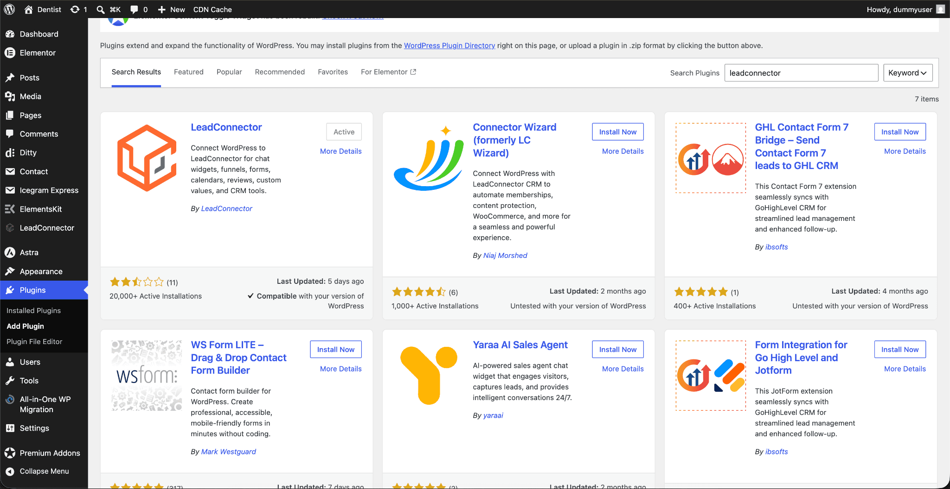Open the Keyword search type dropdown

[x=907, y=73]
